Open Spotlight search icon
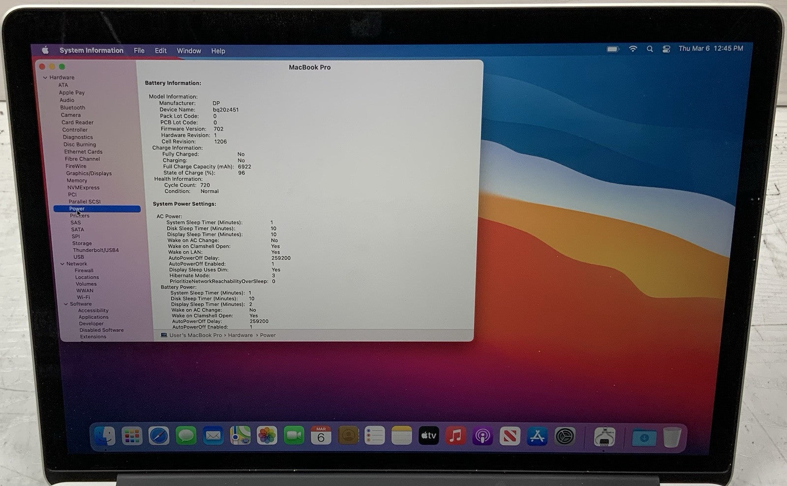Image resolution: width=787 pixels, height=486 pixels. click(x=650, y=49)
